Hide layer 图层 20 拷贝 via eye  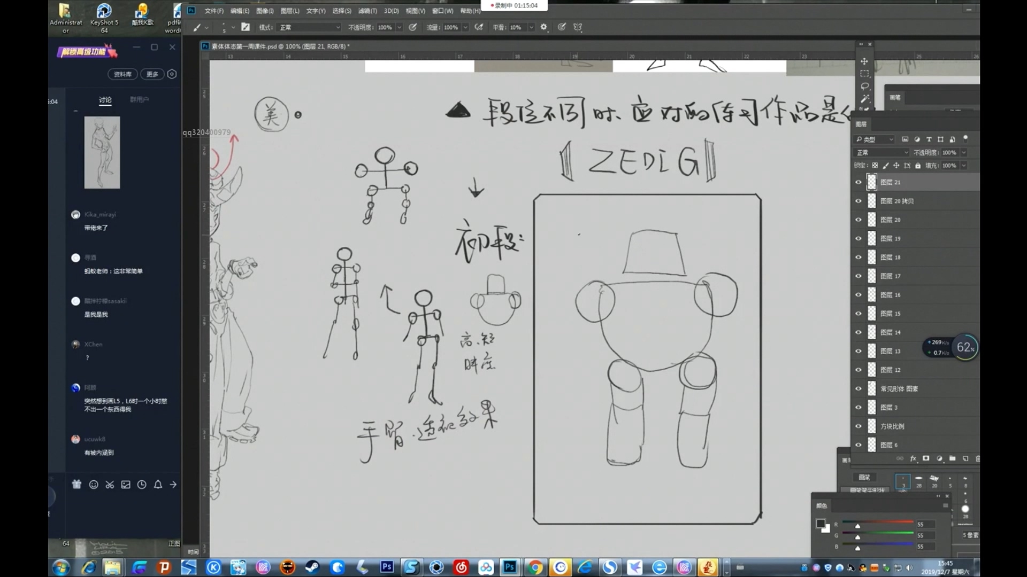click(859, 201)
